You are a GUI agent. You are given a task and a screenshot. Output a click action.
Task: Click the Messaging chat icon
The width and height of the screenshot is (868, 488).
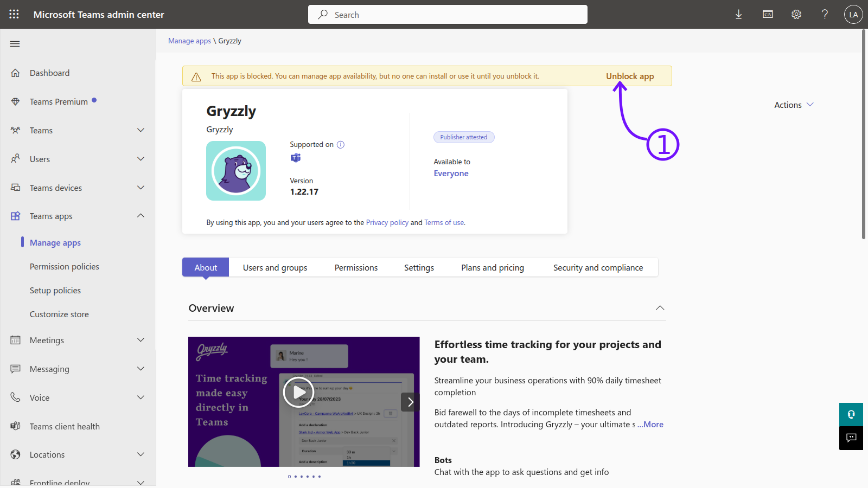pos(15,369)
